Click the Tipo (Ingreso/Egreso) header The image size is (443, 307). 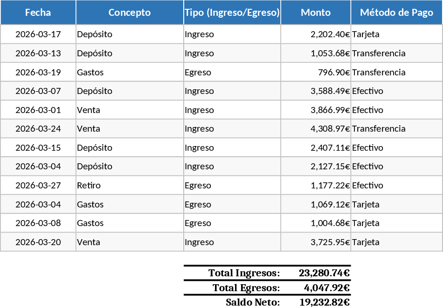(x=232, y=13)
